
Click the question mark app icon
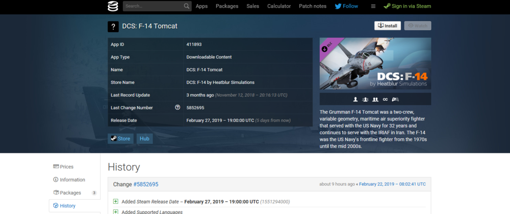point(113,26)
